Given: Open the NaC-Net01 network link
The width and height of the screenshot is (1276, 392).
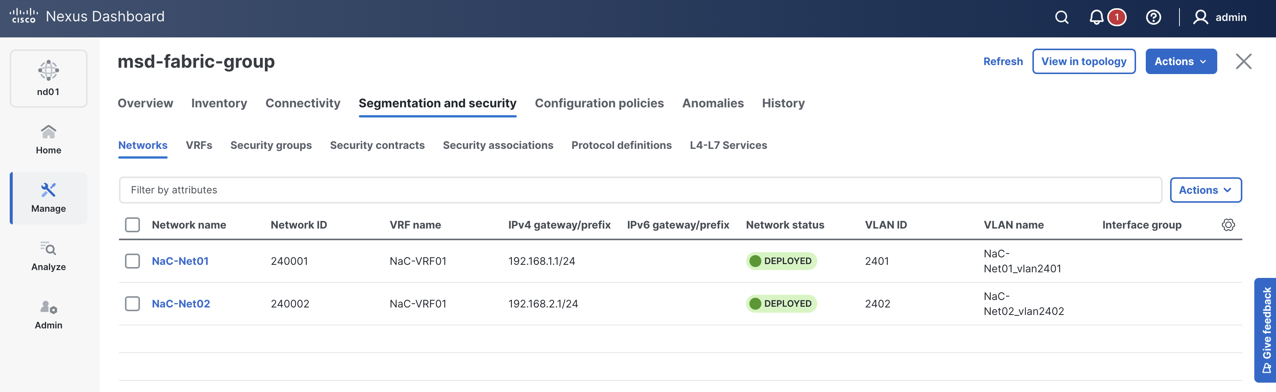Looking at the screenshot, I should tap(180, 261).
